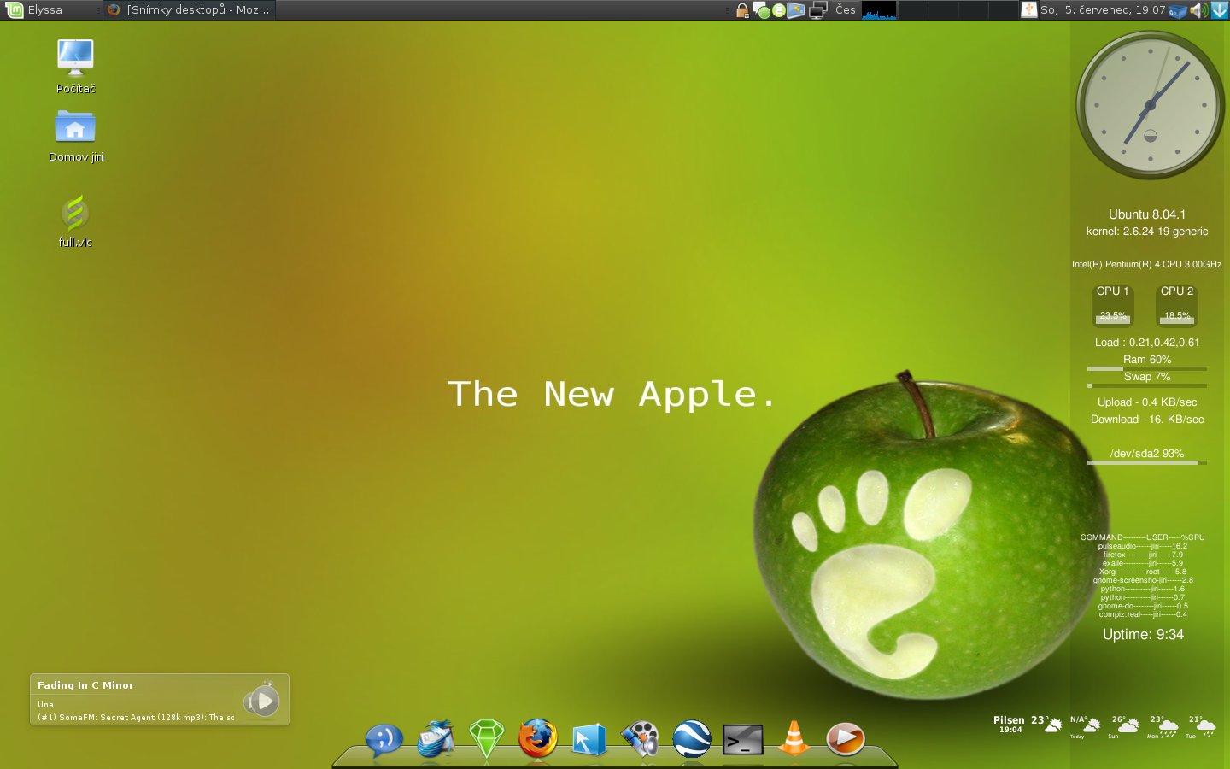Screen dimensions: 1230x769
Task: Open the Elyssa Linux Mint menu
Action: 34,10
